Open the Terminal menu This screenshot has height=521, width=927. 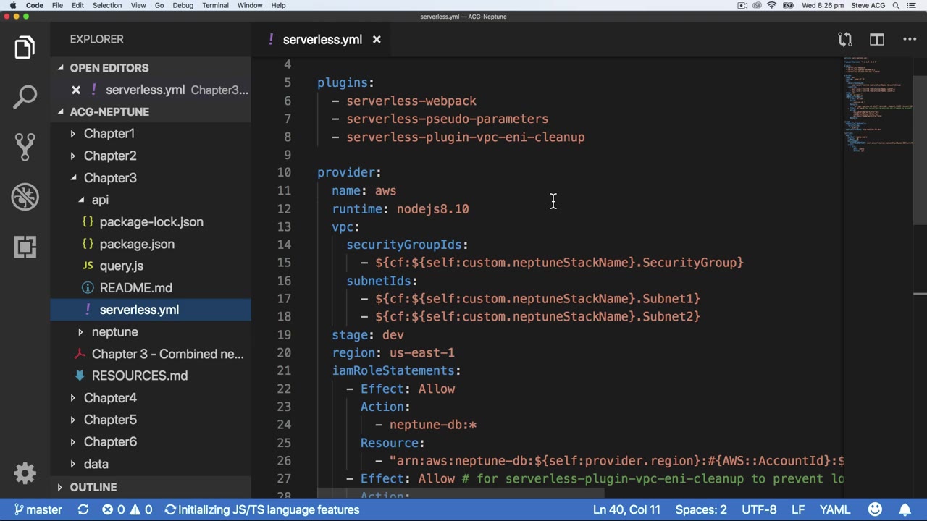pyautogui.click(x=215, y=5)
